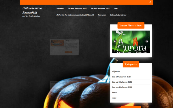Open the Facebook page icon
The height and width of the screenshot is (108, 173).
150,2
